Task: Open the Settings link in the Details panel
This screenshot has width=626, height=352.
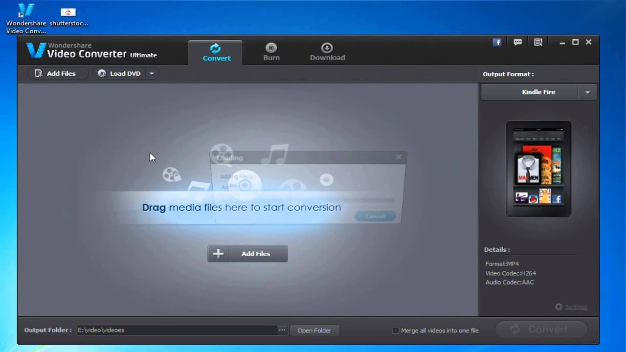Action: pyautogui.click(x=576, y=307)
